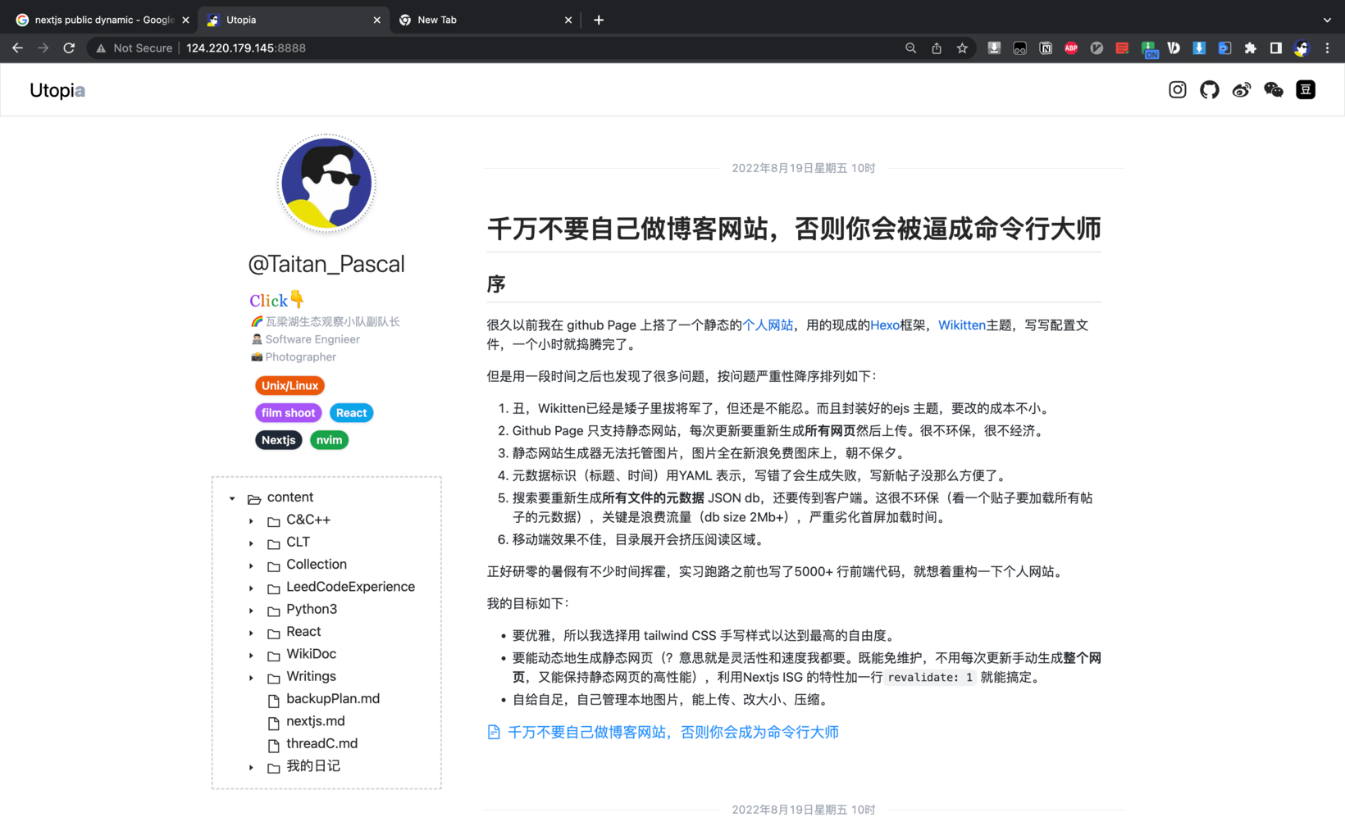Close the New Tab tab
Image resolution: width=1345 pixels, height=840 pixels.
click(568, 20)
